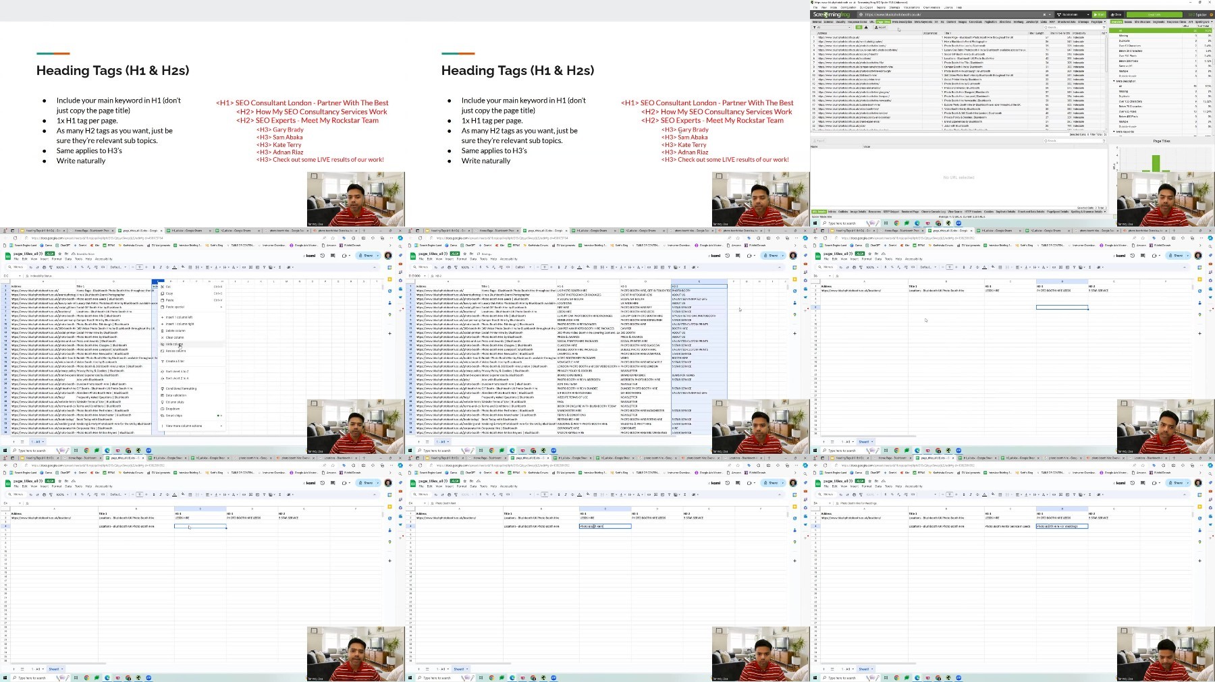The height and width of the screenshot is (682, 1215).
Task: Click Insert 1 column left in context menu
Action: [192, 317]
